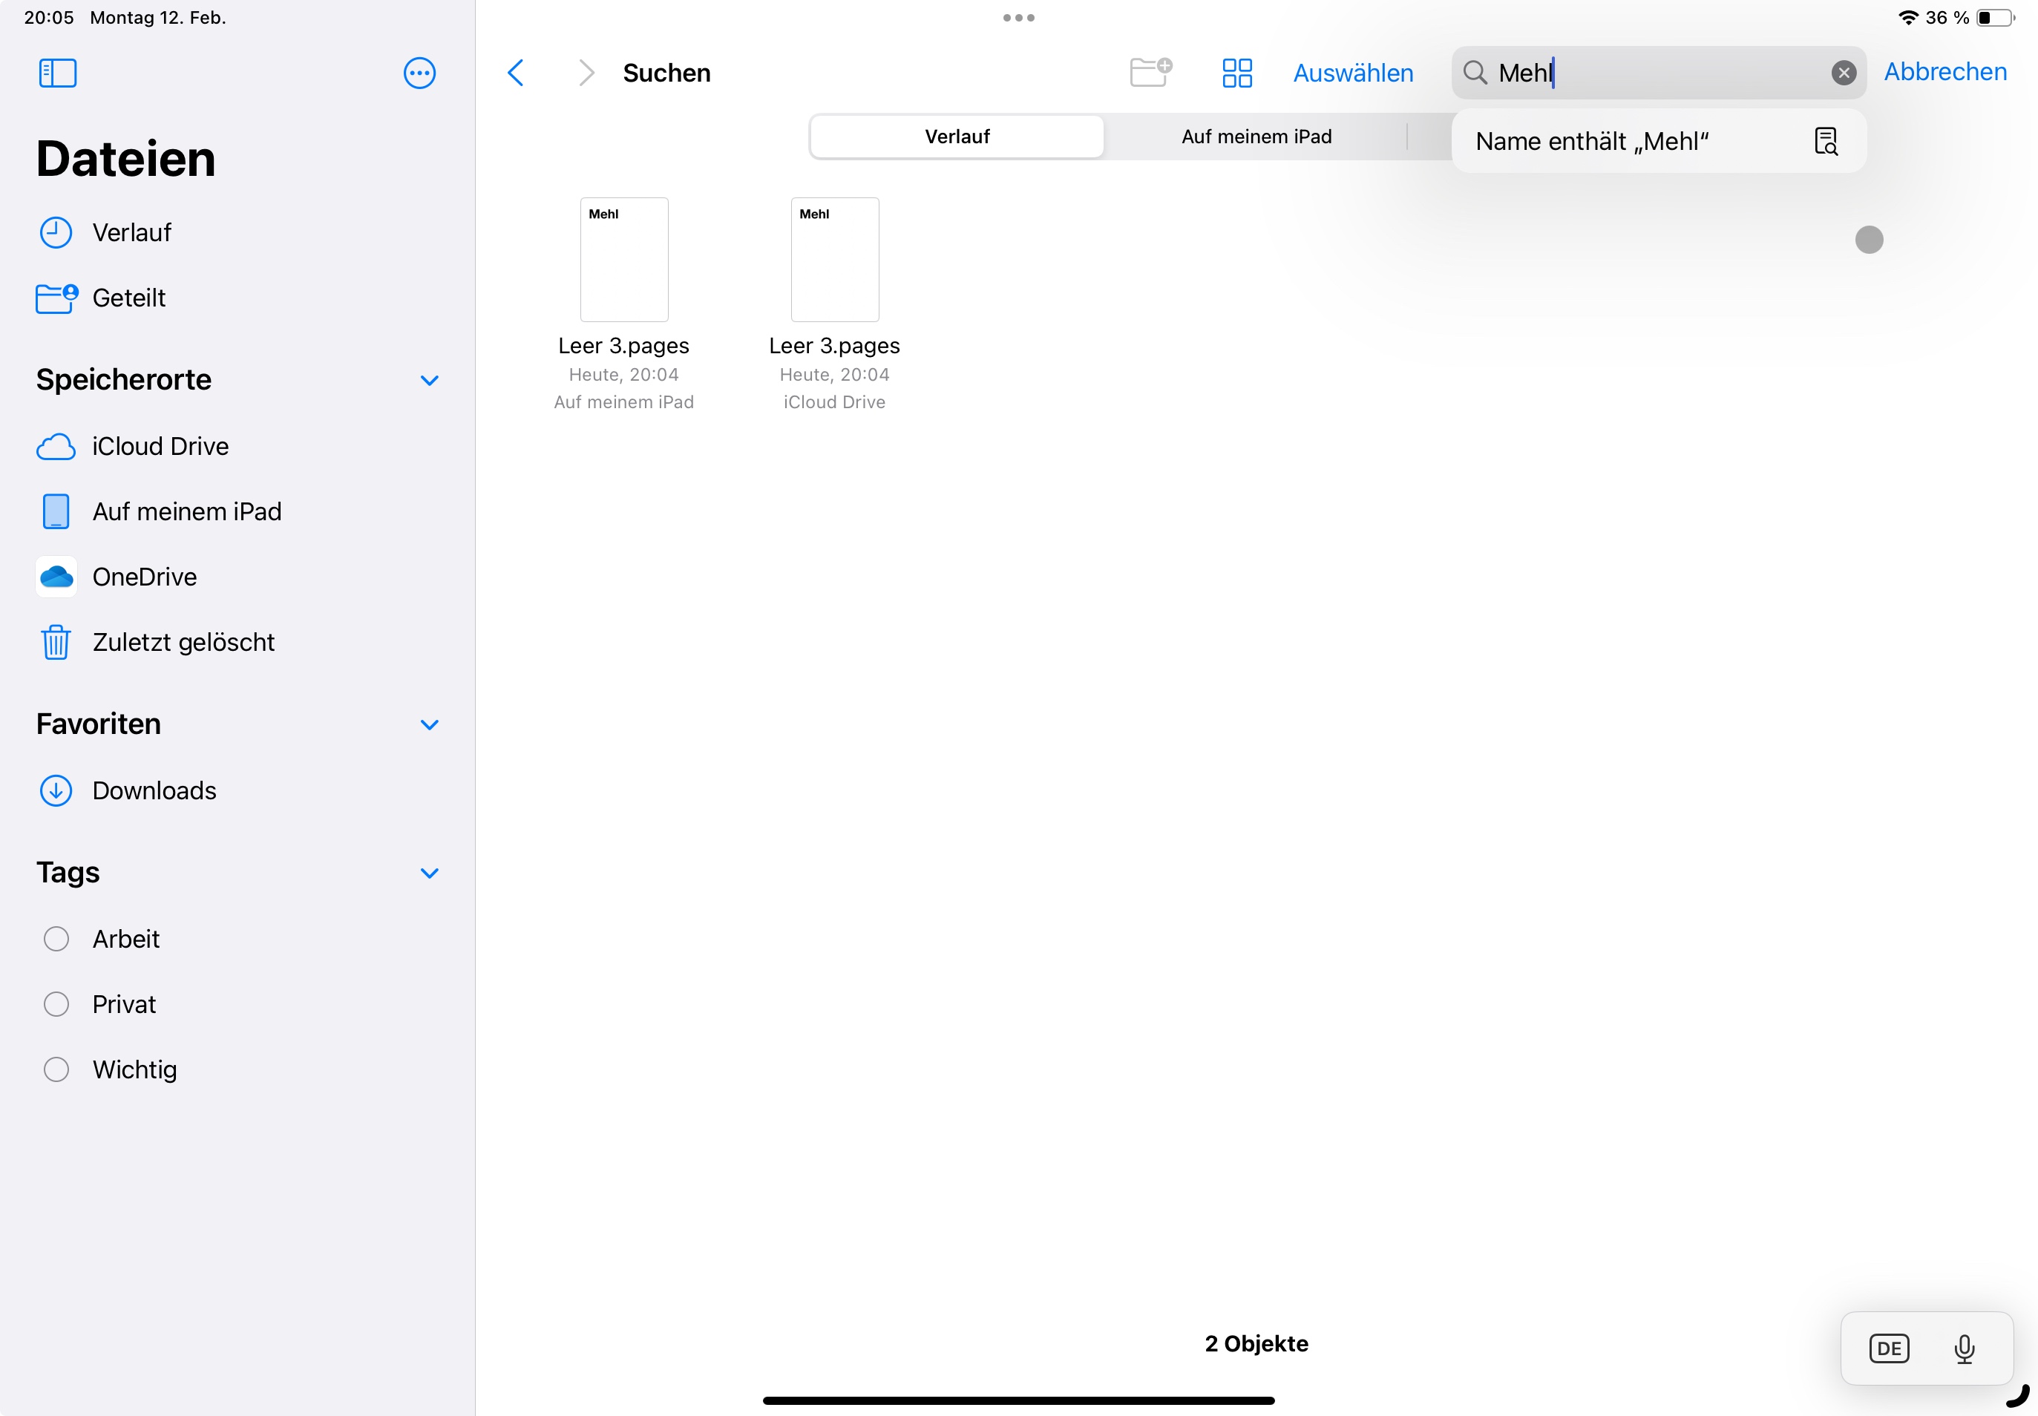Go back with the left arrow

516,73
